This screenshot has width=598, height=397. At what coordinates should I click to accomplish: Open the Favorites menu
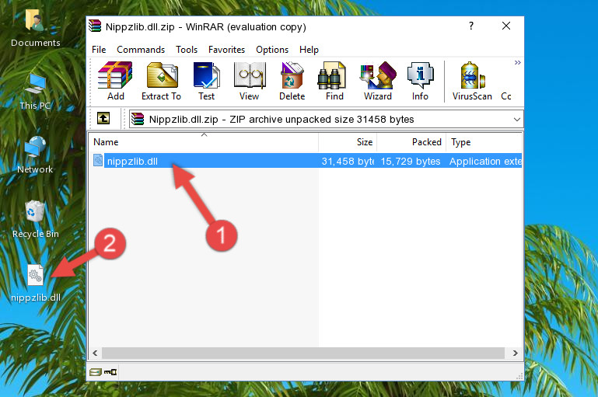pos(226,50)
